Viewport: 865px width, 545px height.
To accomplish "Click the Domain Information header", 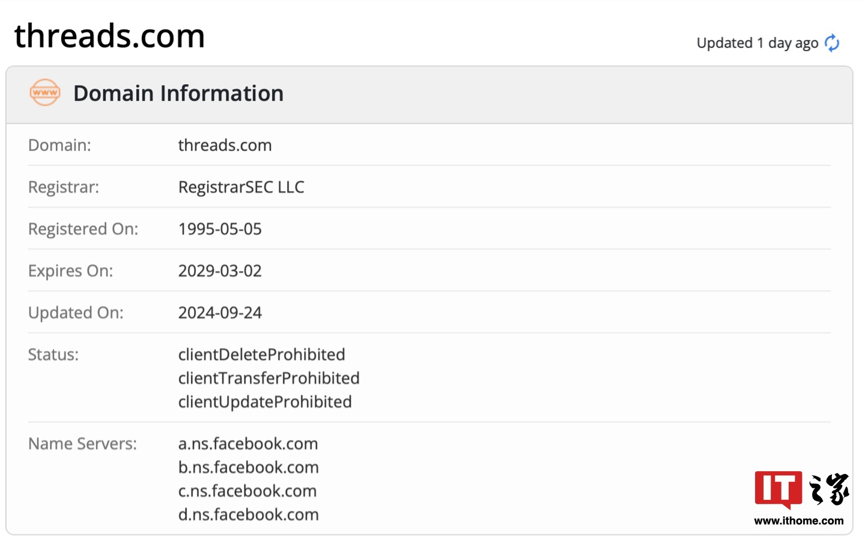I will tap(178, 94).
